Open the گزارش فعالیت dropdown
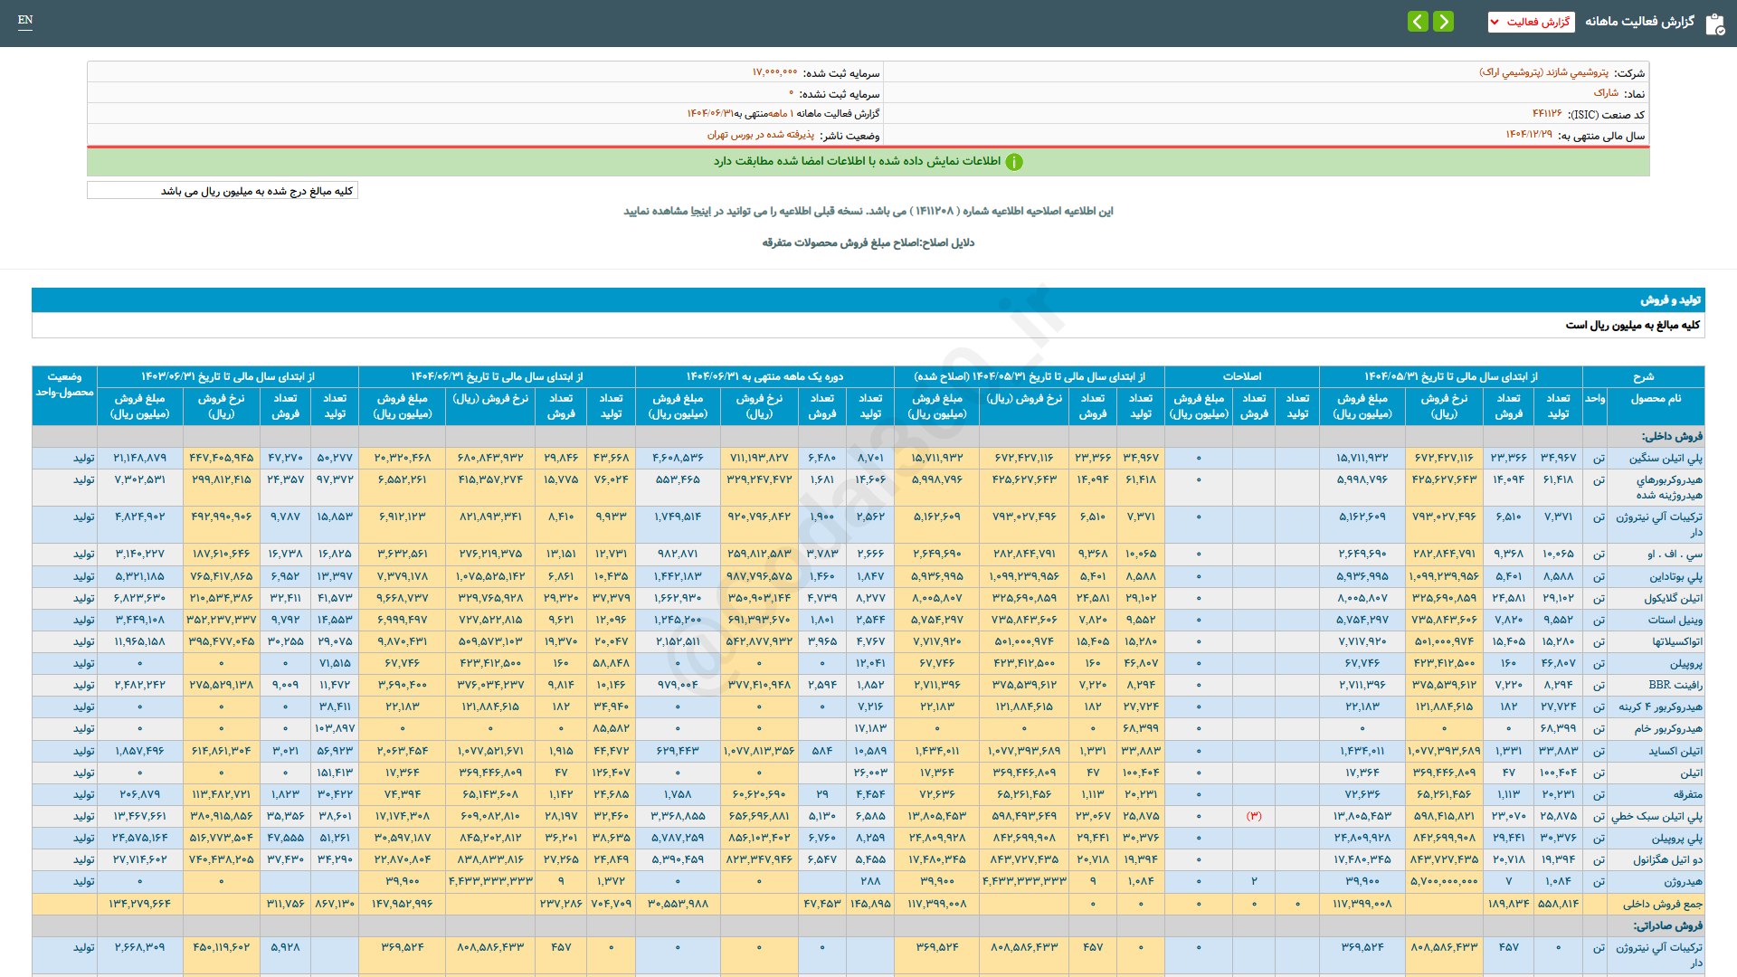 [x=1531, y=22]
